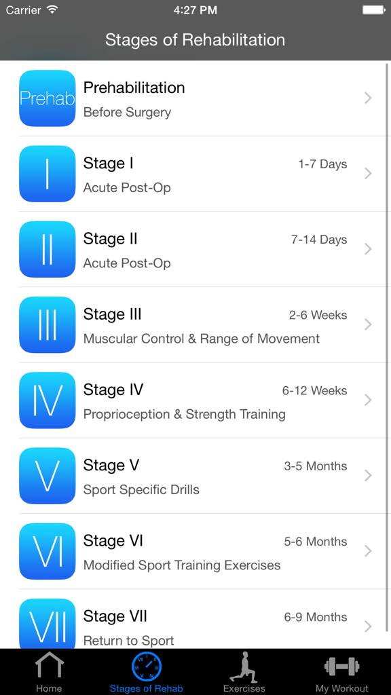391x695 pixels.
Task: Tap the Prehab app icon
Action: point(47,98)
